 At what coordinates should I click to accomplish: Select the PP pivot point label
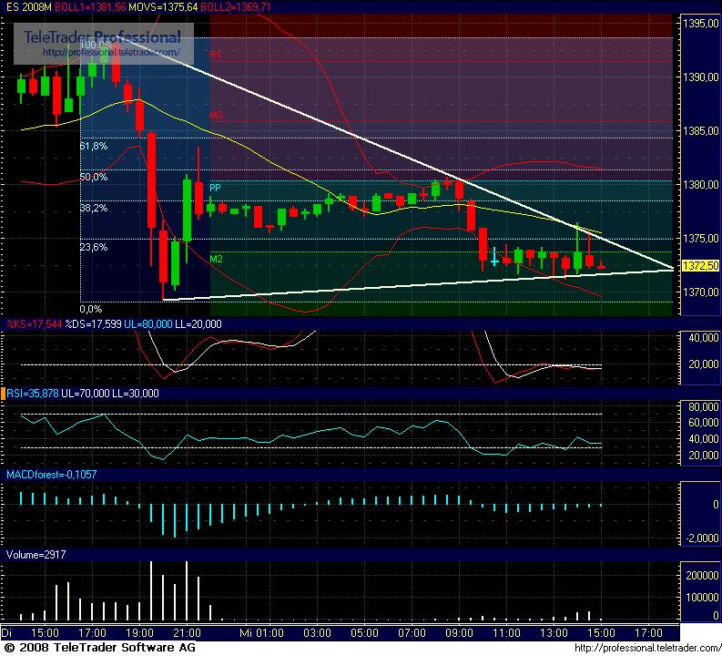tap(215, 188)
